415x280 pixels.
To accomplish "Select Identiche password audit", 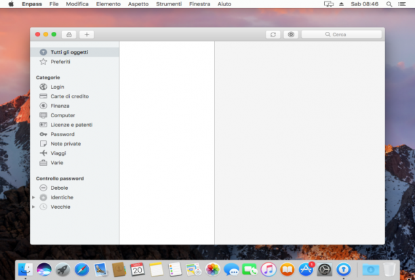I will (x=75, y=197).
